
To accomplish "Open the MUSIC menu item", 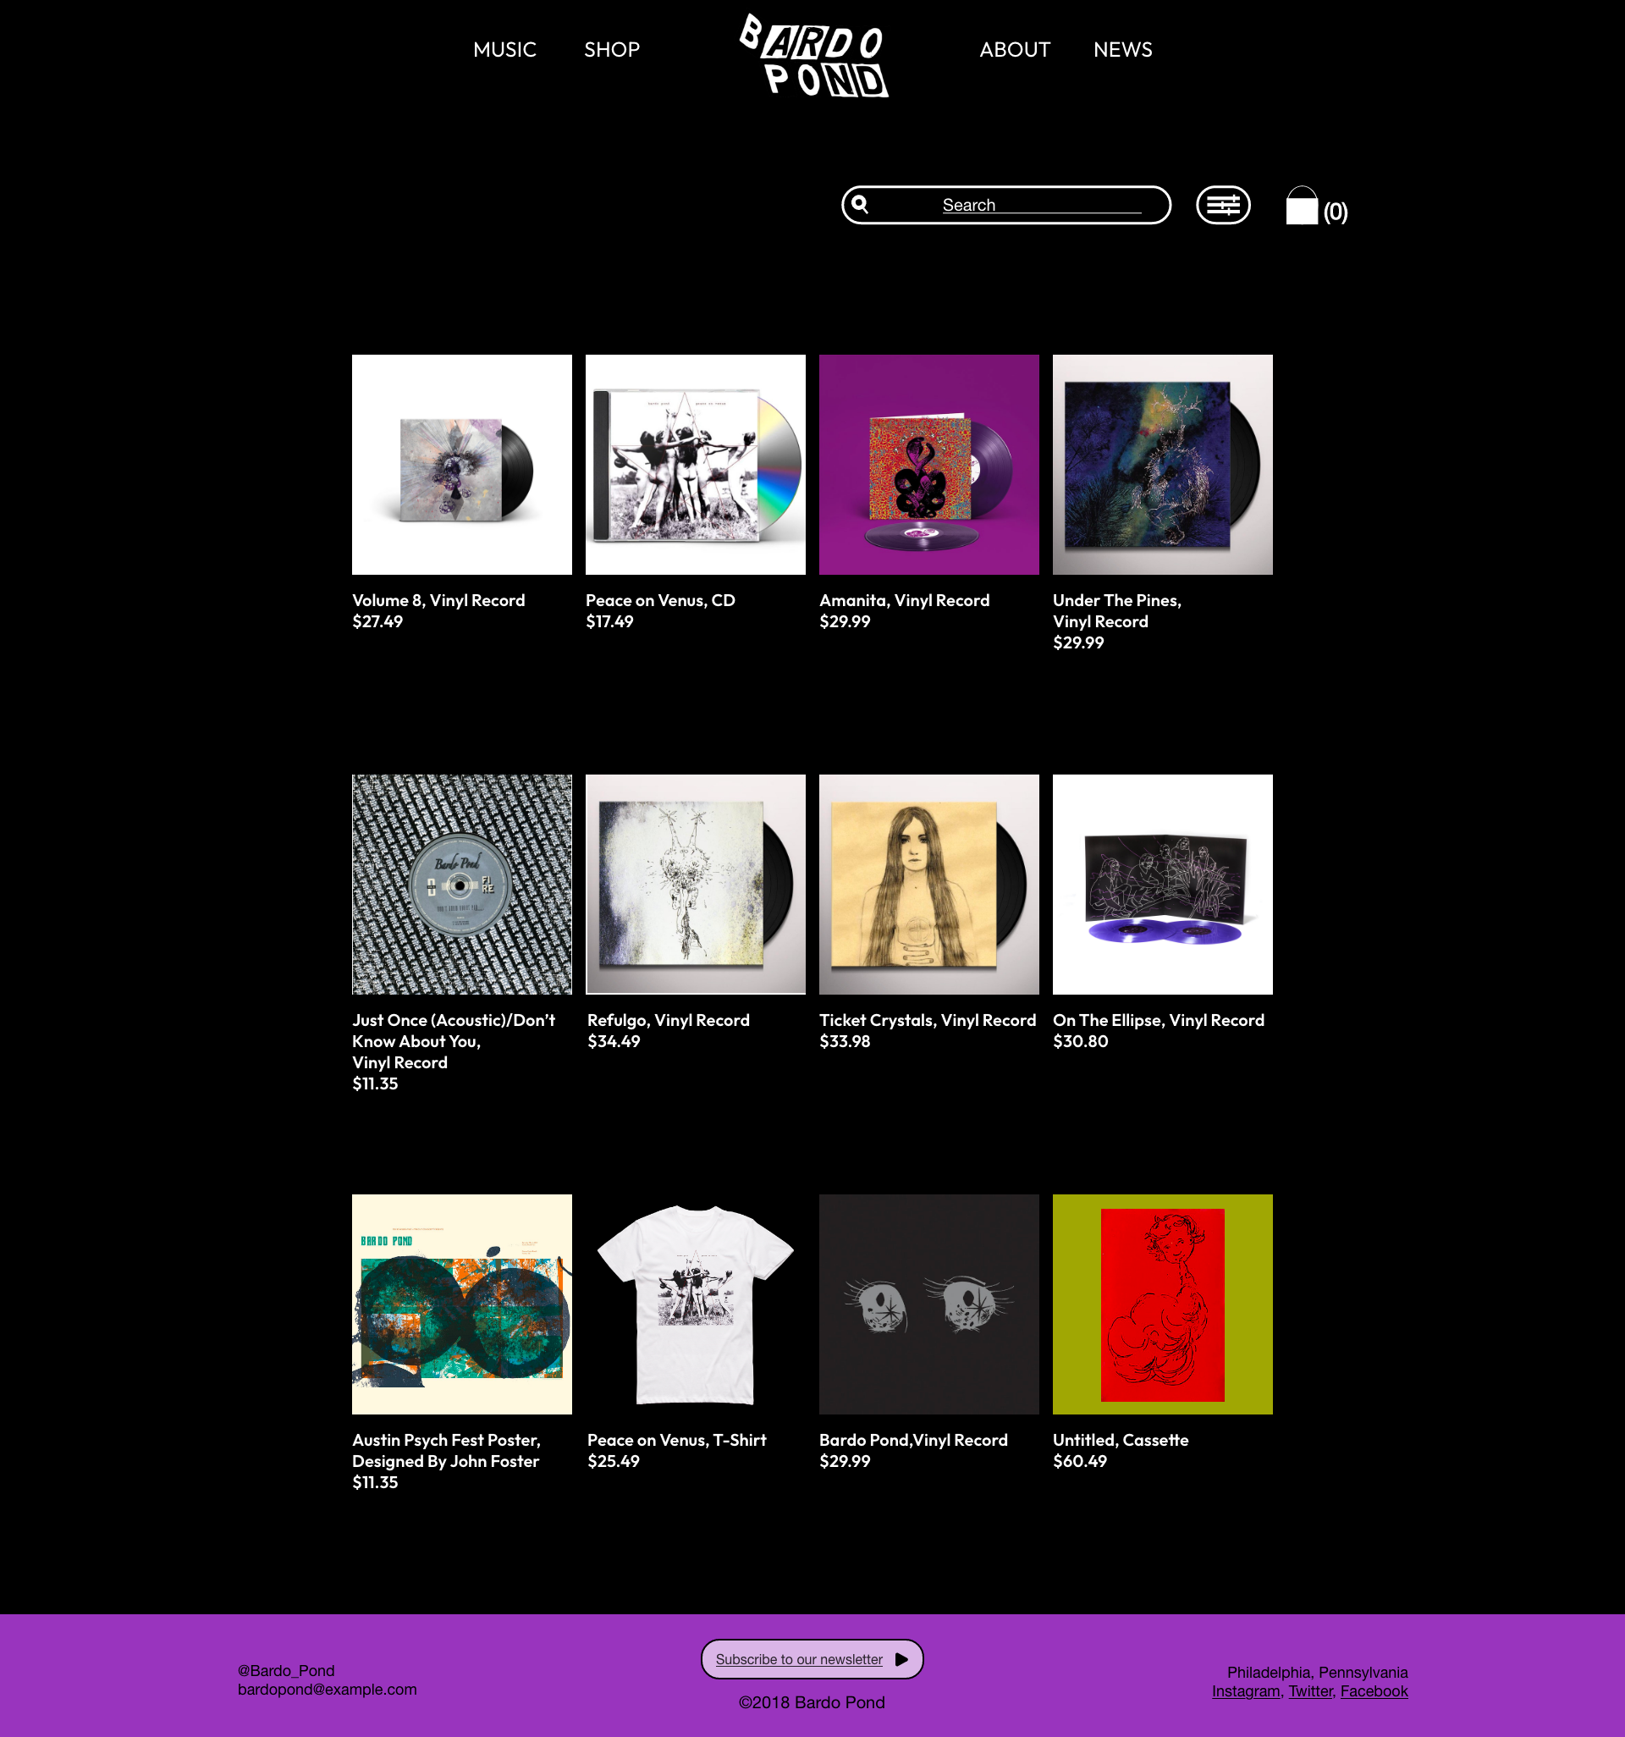I will pyautogui.click(x=505, y=50).
